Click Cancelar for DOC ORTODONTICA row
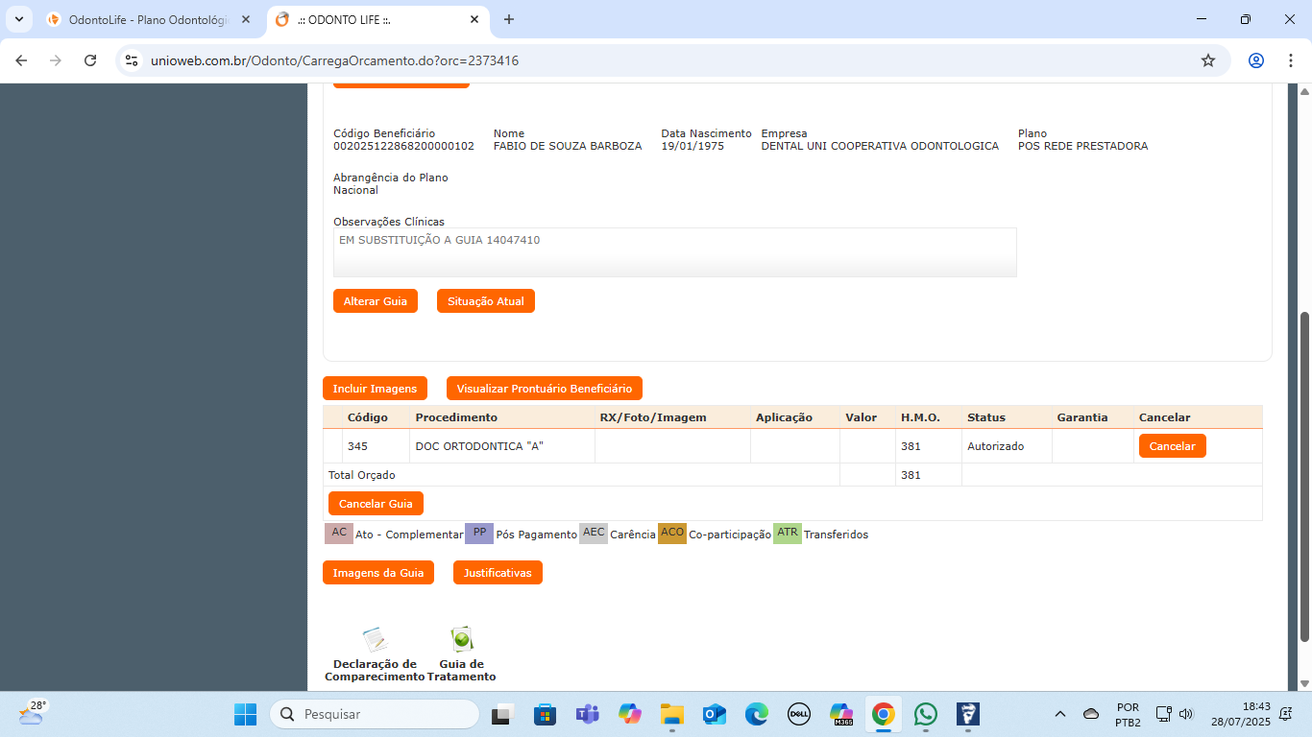Screen dimensions: 1312x737 tap(1172, 446)
